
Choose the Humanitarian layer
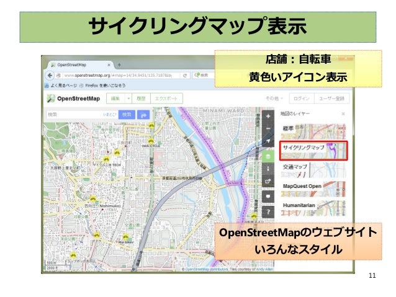pos(313,208)
